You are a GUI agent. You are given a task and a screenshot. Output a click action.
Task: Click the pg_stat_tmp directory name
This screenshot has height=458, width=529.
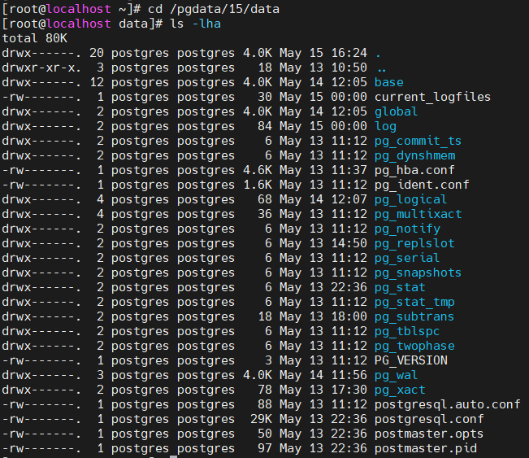(414, 302)
